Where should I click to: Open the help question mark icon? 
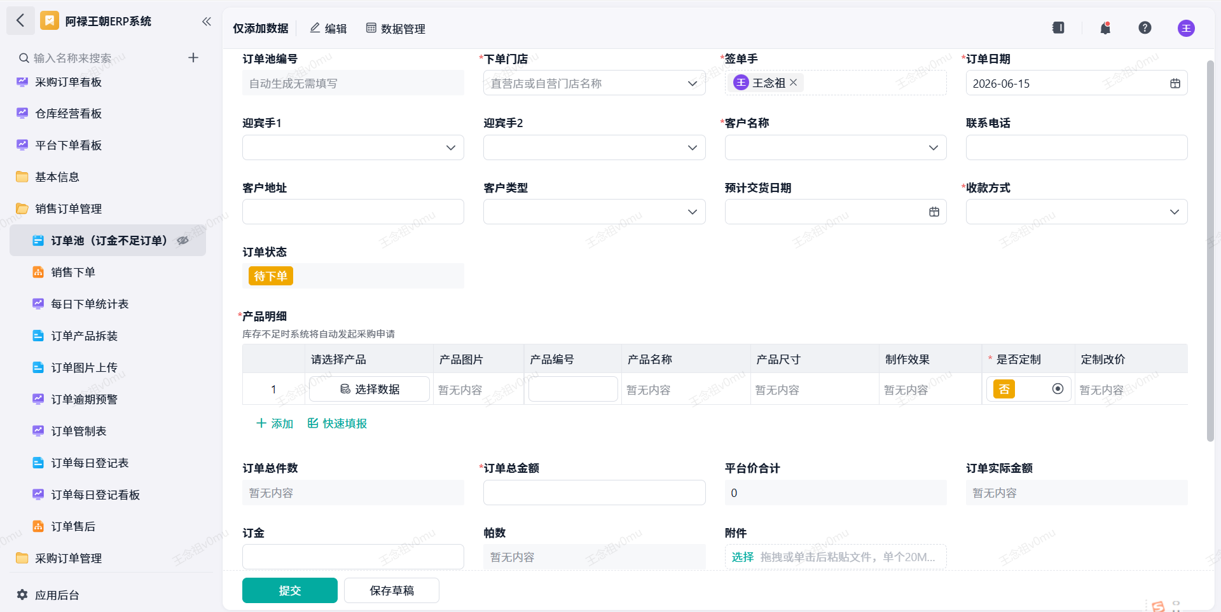(1145, 28)
